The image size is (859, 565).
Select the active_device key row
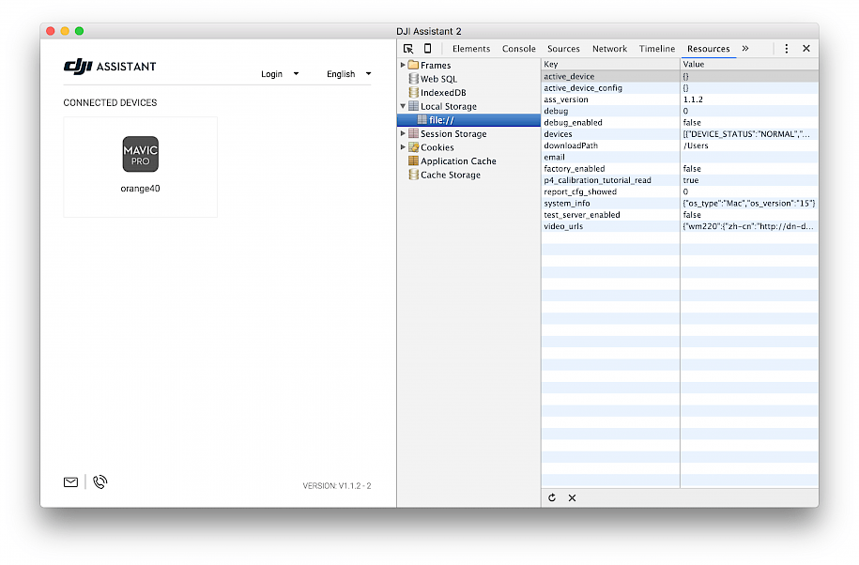[680, 77]
